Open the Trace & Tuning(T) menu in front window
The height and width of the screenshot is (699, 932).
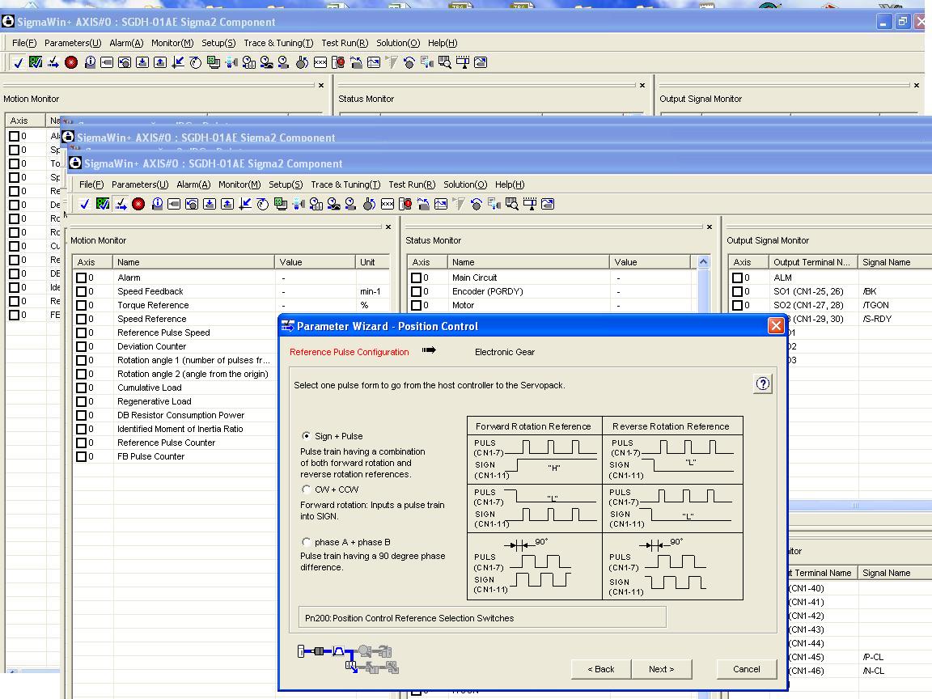[345, 184]
